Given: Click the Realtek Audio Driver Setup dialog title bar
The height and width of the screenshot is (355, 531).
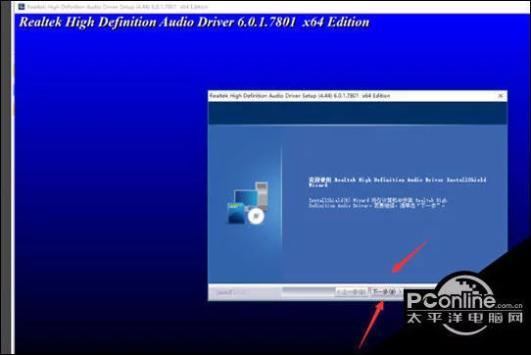Looking at the screenshot, I should [x=358, y=96].
